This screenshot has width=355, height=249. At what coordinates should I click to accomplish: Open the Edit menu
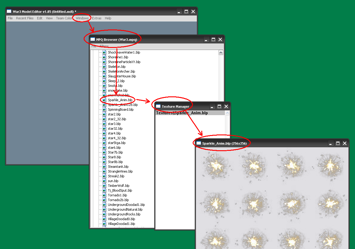tap(40, 18)
